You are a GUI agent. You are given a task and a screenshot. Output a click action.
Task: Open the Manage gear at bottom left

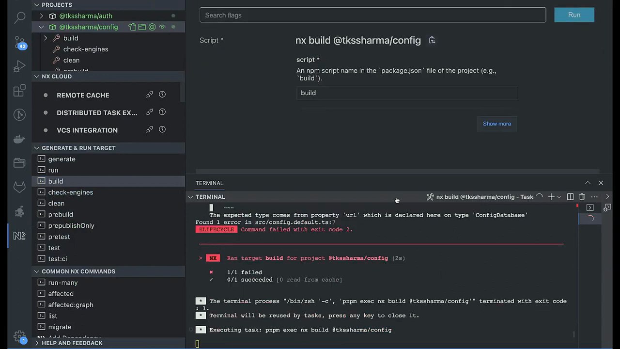19,336
